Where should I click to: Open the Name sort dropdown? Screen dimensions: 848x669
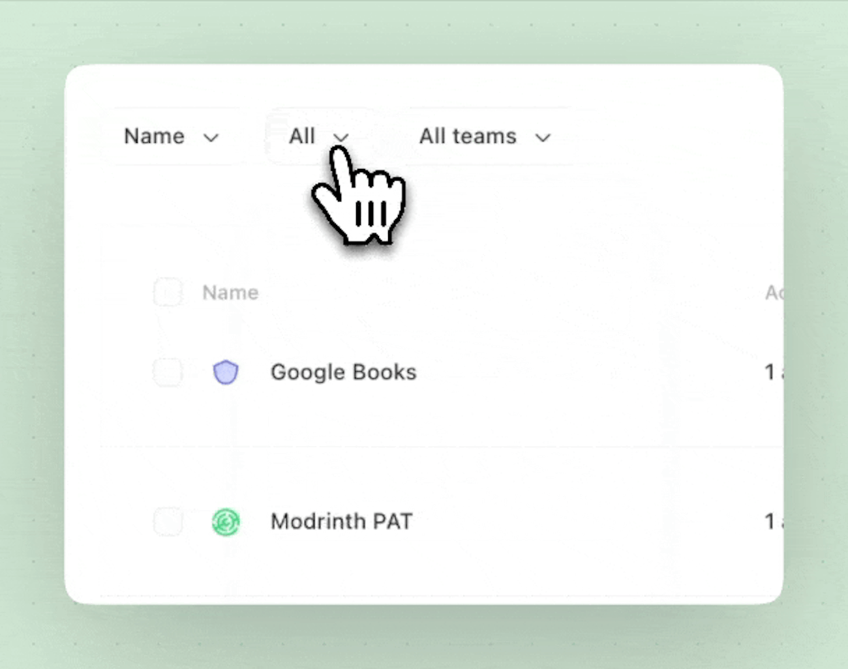(171, 136)
